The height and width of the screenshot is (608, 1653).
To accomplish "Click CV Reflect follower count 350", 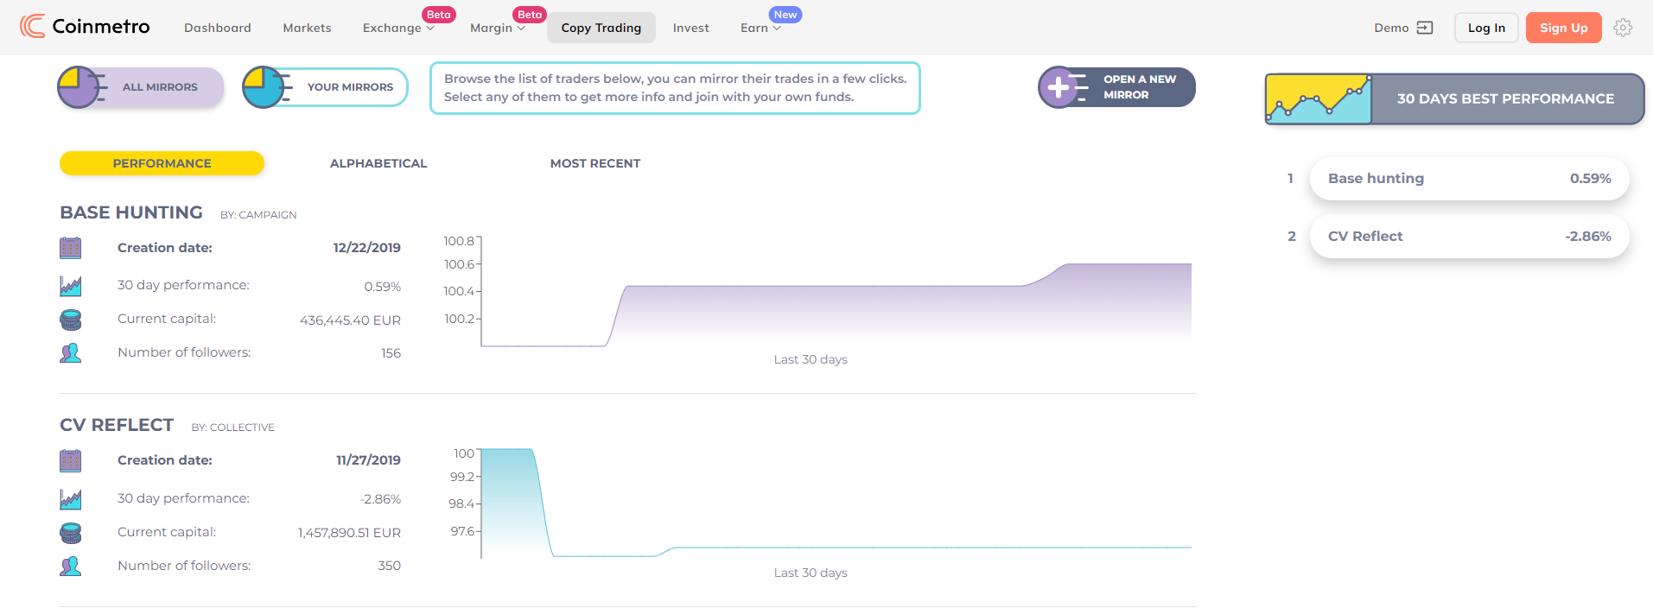I will point(390,566).
